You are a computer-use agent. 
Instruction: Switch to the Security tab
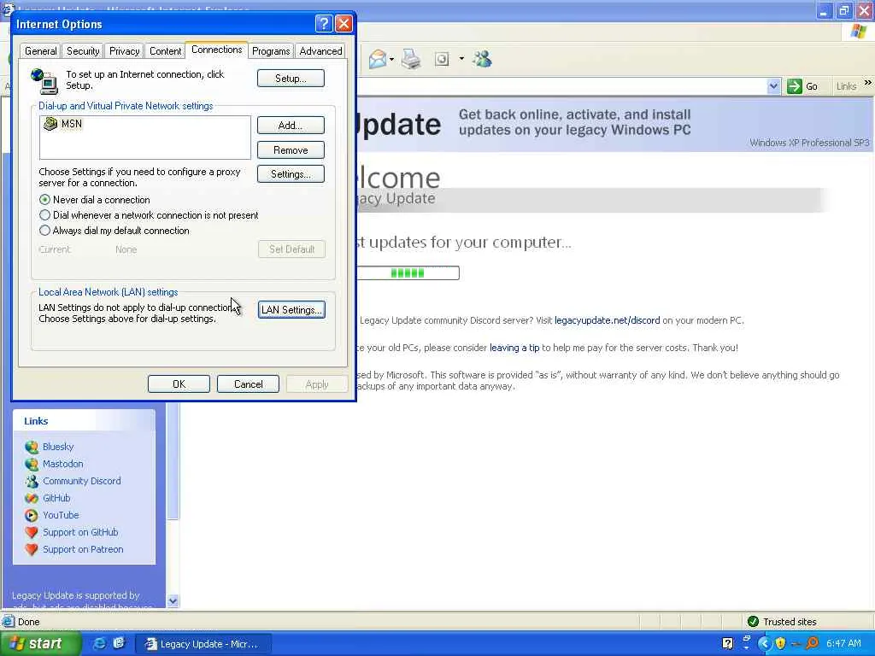pyautogui.click(x=83, y=51)
